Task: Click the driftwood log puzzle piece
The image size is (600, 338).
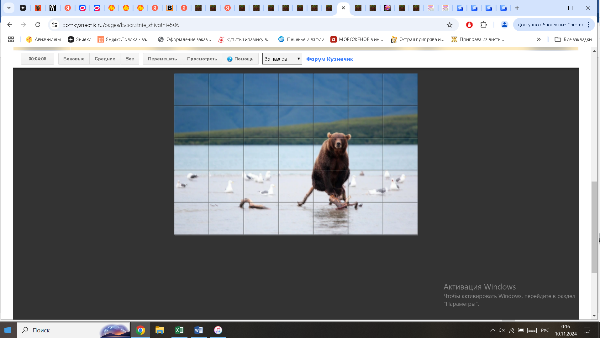Action: pos(261,218)
